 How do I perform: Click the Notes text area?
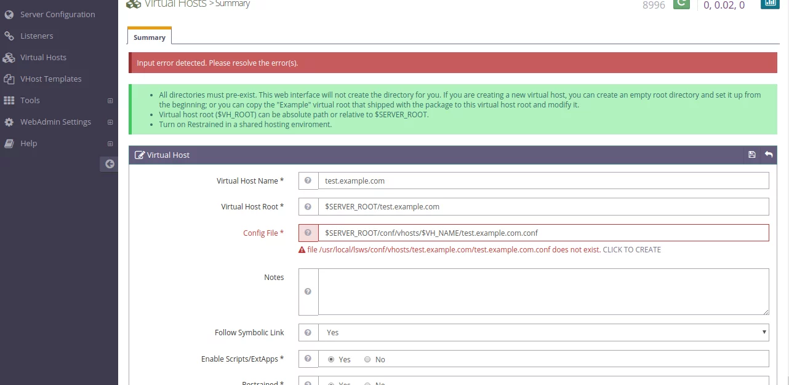[x=543, y=292]
